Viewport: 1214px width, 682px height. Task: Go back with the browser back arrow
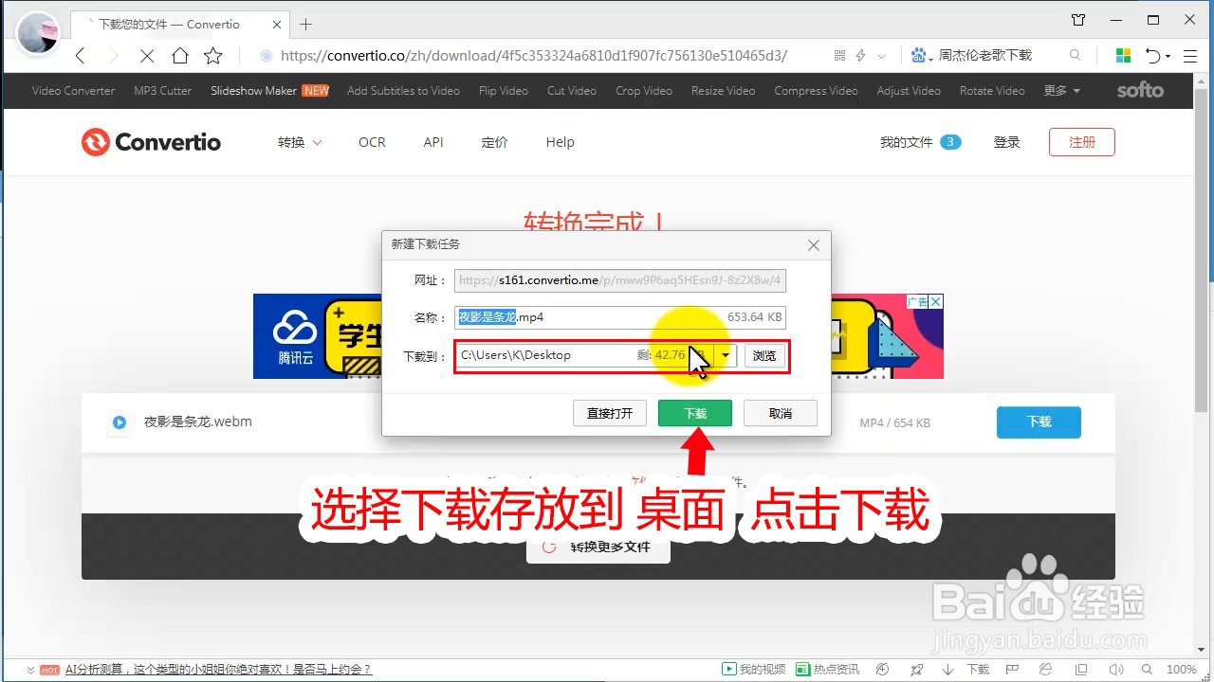81,56
